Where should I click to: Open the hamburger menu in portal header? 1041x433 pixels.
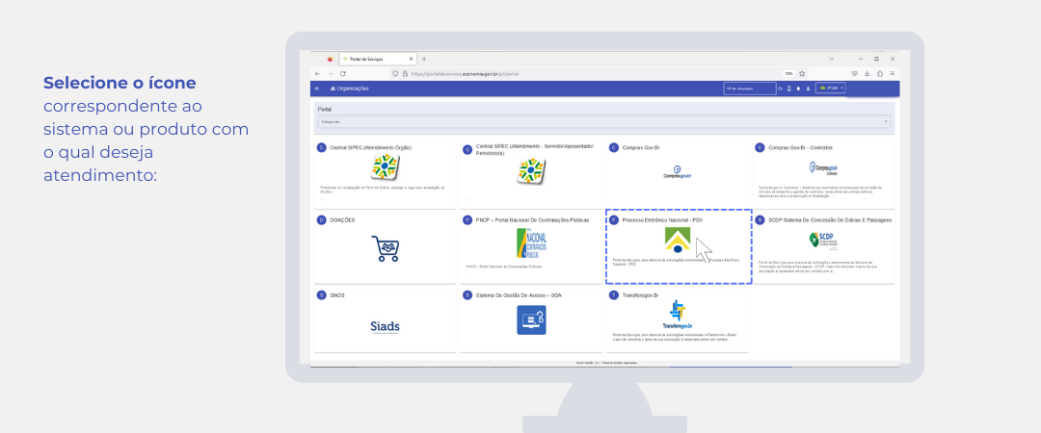point(316,89)
